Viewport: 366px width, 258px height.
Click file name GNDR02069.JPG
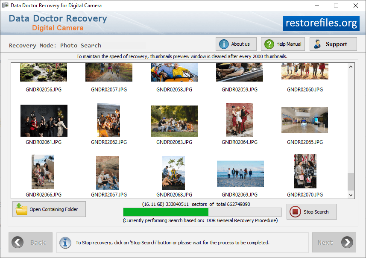(240, 195)
